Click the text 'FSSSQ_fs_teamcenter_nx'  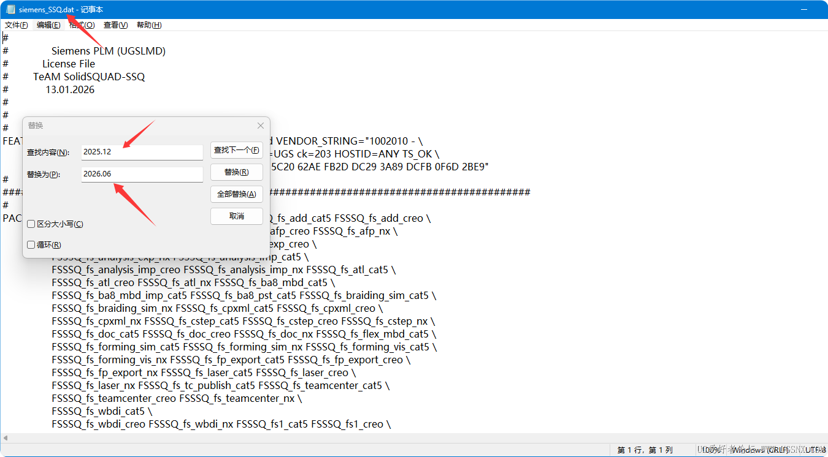pos(237,398)
